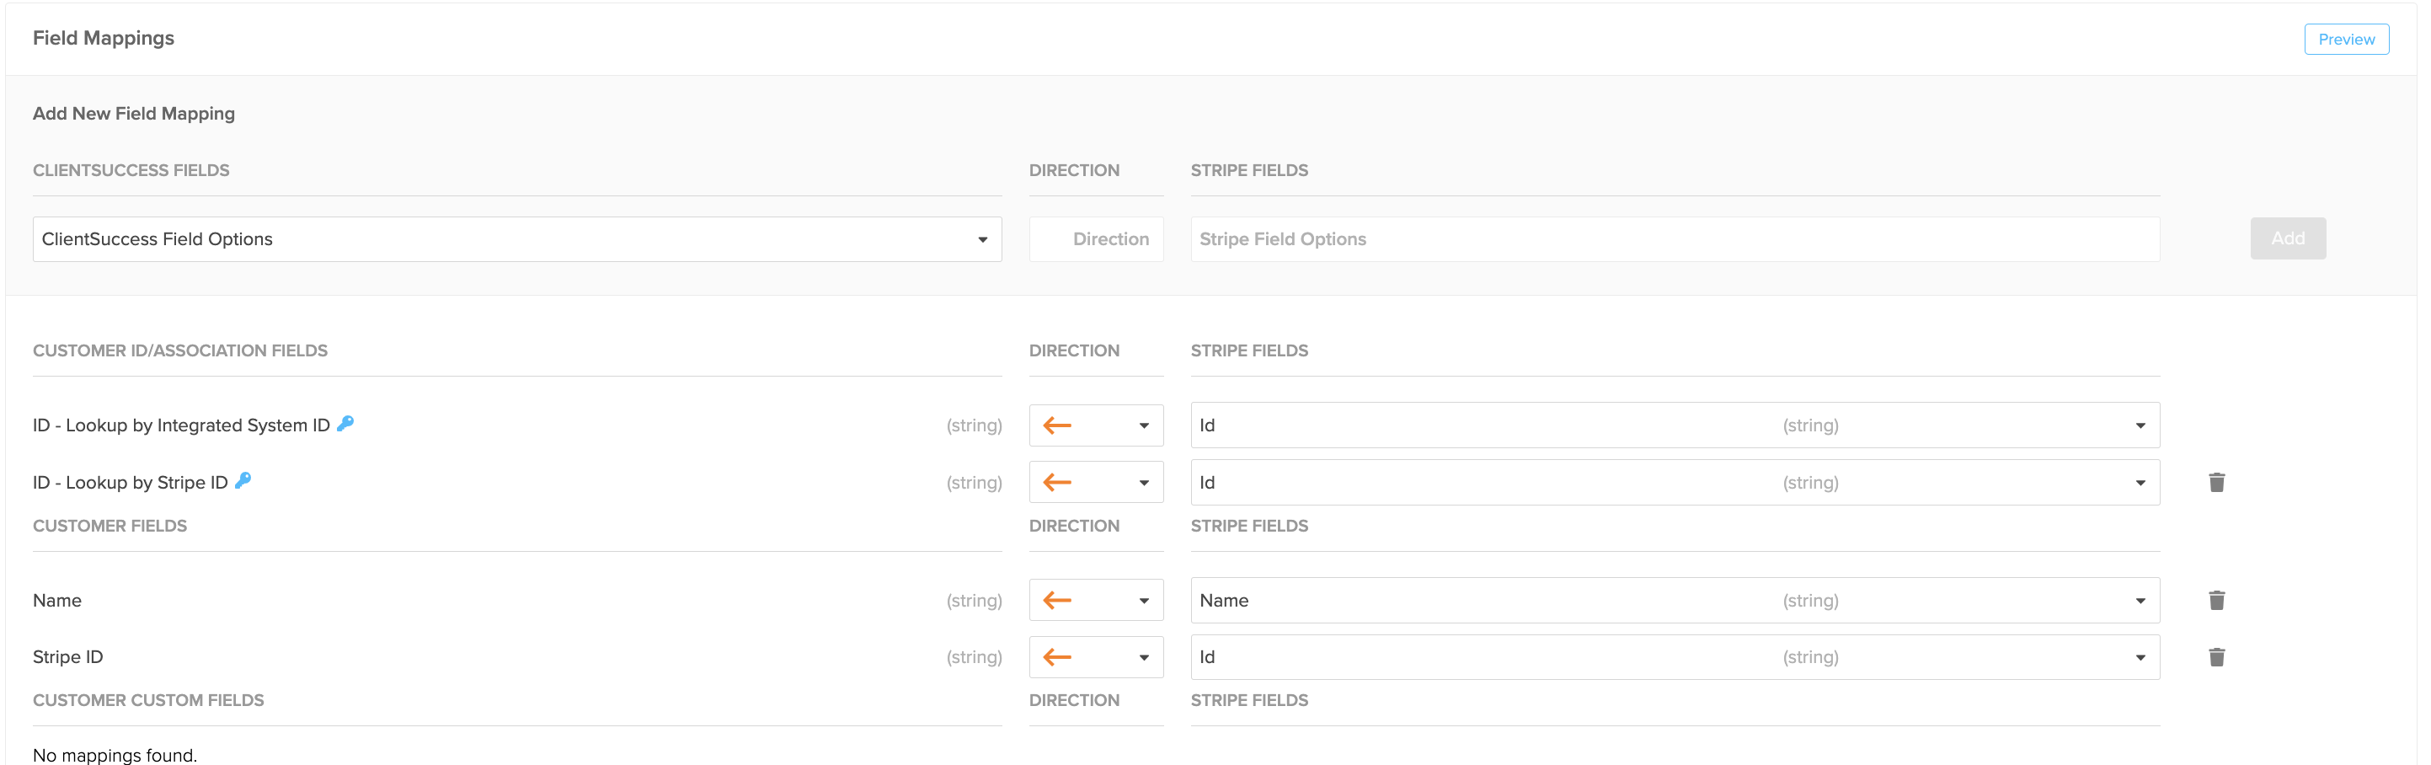Click orange left arrow in Integrated System ID row

tap(1056, 426)
